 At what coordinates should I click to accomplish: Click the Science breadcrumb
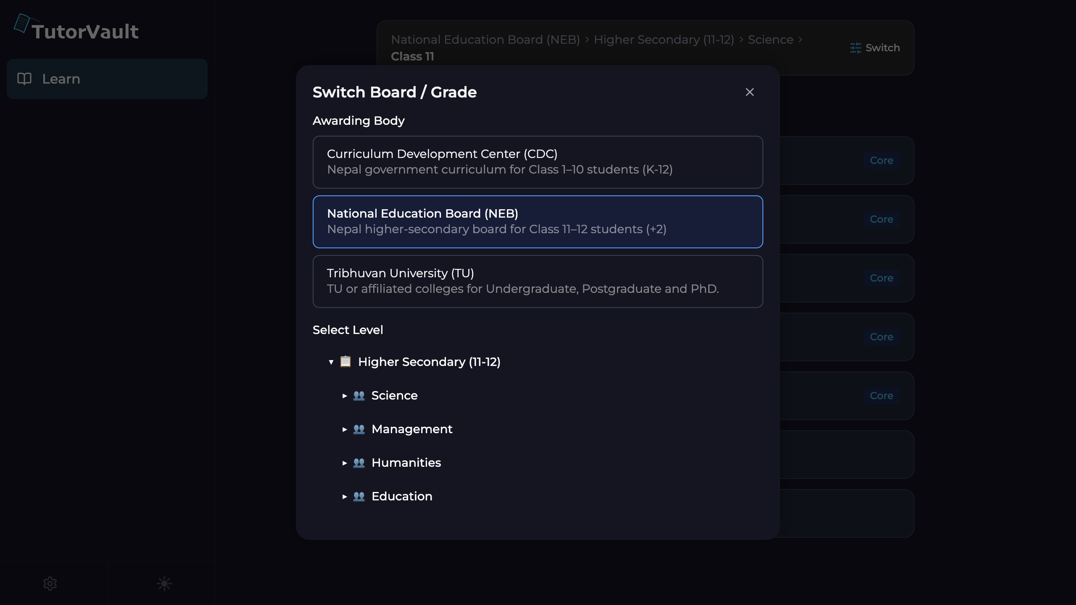pyautogui.click(x=770, y=39)
